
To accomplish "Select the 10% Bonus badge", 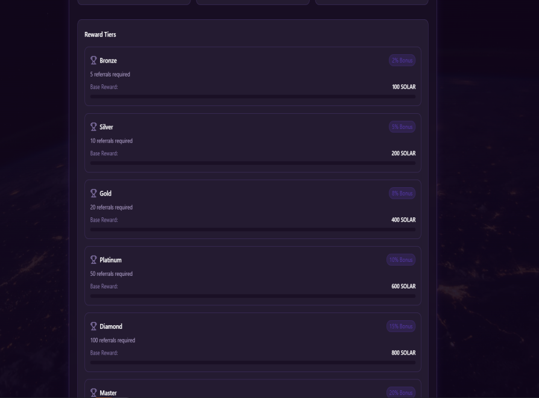I will [x=401, y=260].
